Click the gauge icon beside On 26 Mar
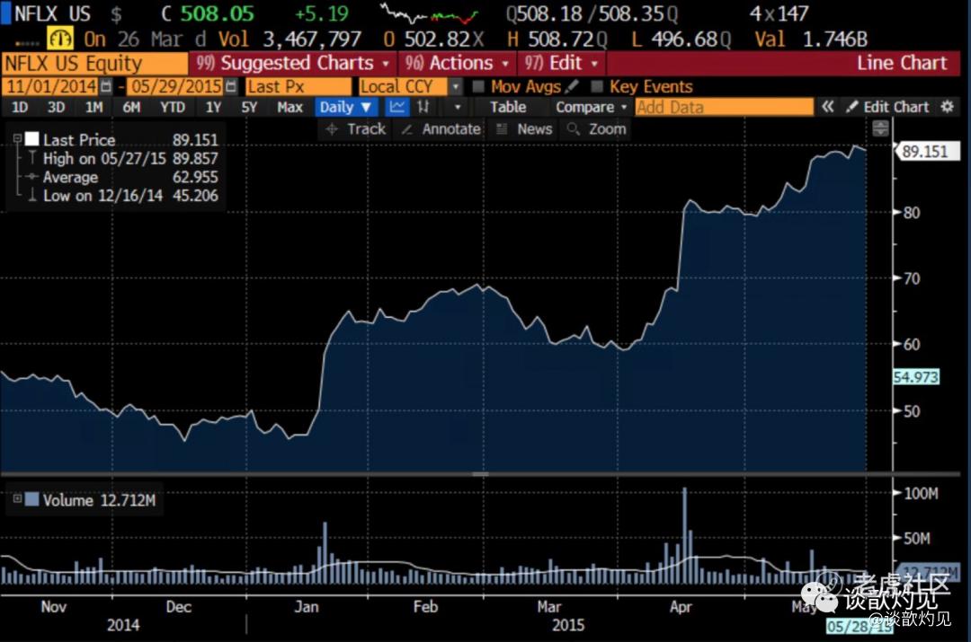 [60, 39]
